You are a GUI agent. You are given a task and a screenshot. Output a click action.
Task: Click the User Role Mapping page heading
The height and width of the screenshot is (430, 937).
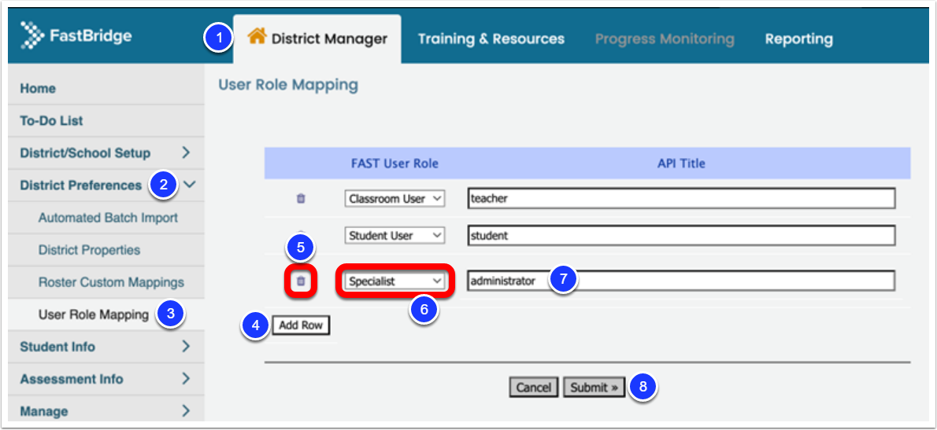[288, 85]
